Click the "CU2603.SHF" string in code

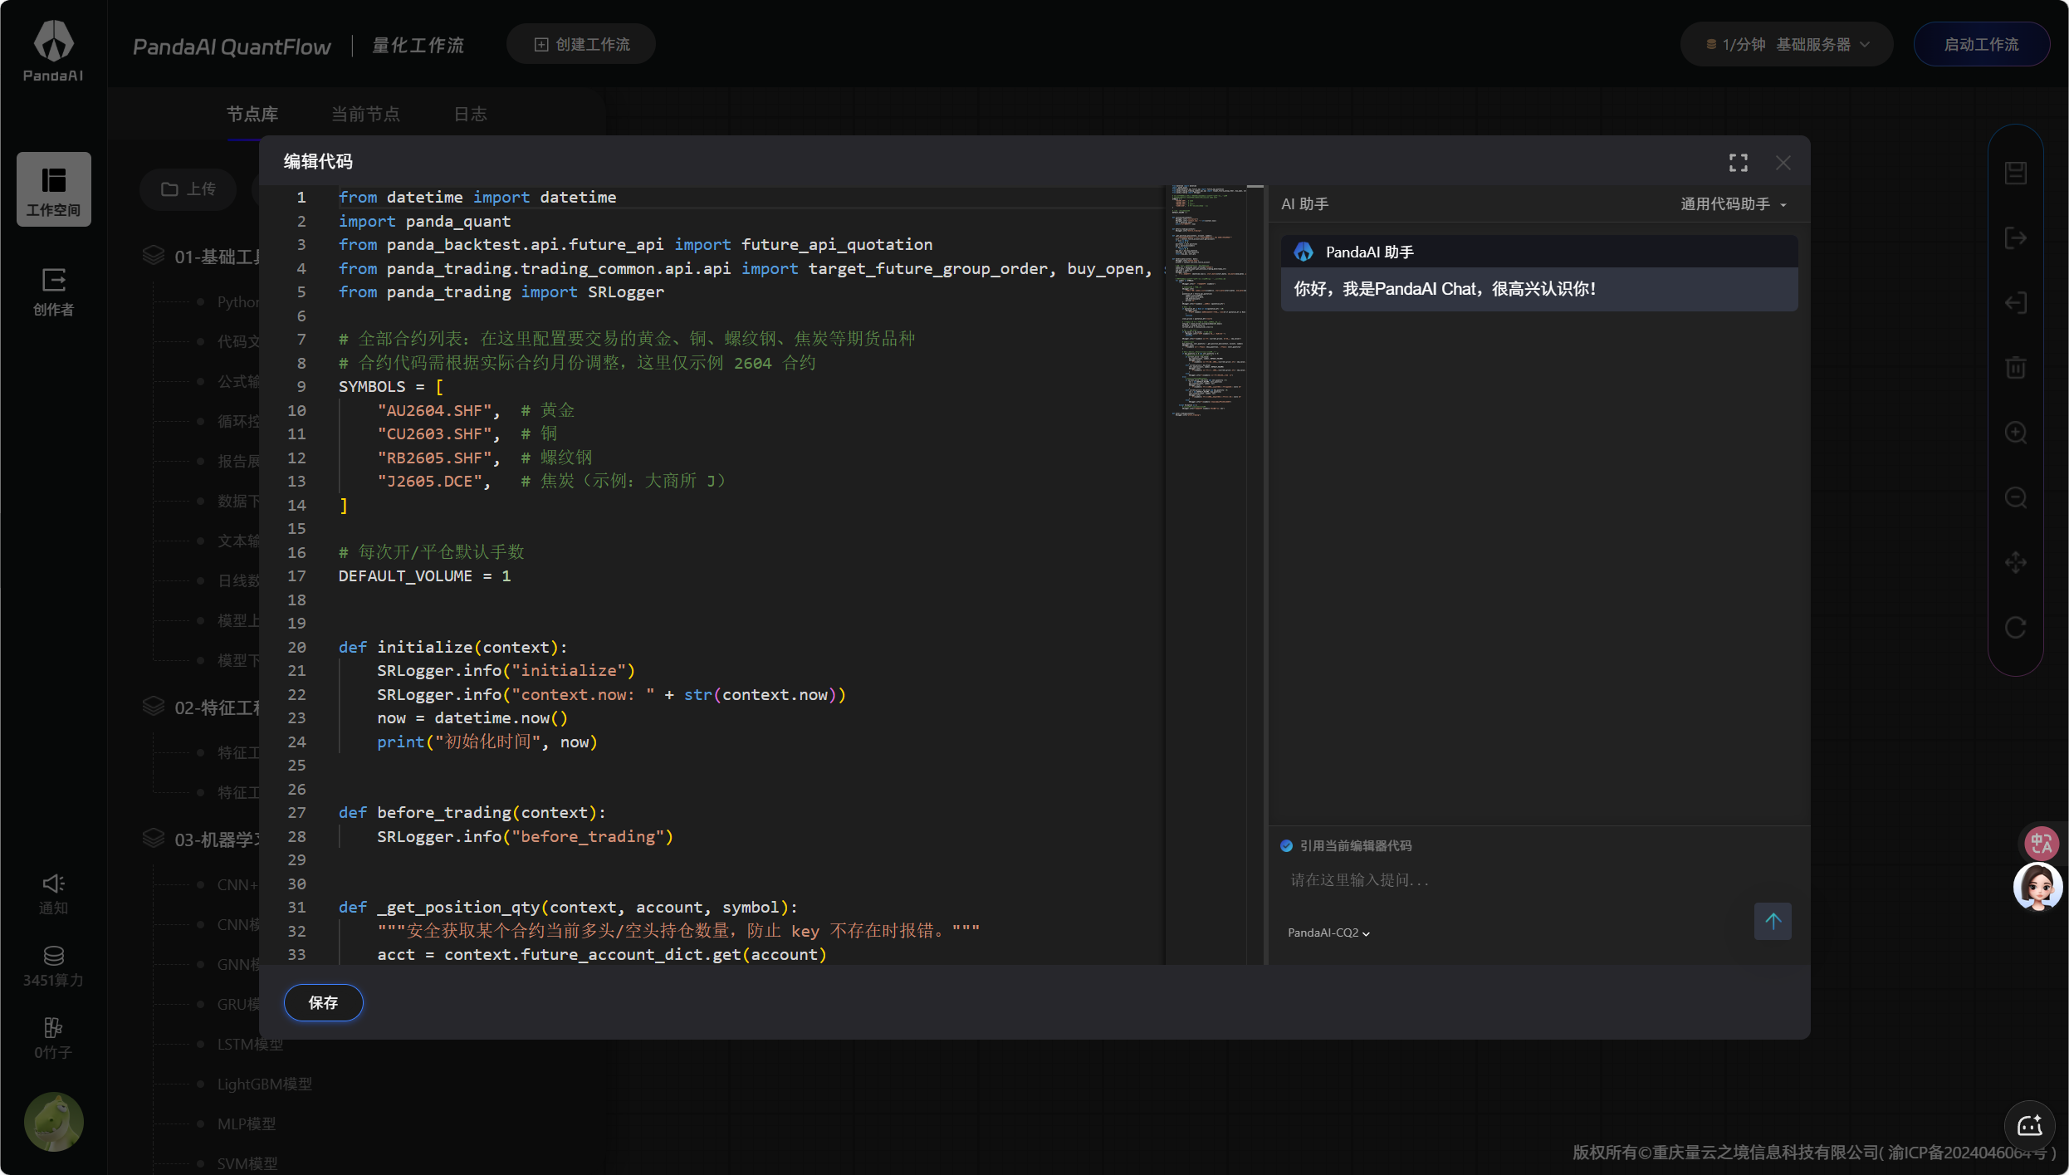point(434,433)
